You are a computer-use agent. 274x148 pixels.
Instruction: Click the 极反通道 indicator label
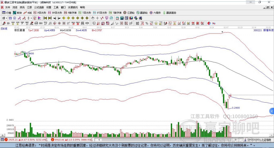tap(20, 30)
